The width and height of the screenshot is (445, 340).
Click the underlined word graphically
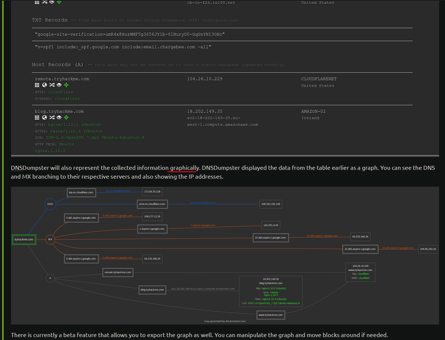pyautogui.click(x=184, y=168)
